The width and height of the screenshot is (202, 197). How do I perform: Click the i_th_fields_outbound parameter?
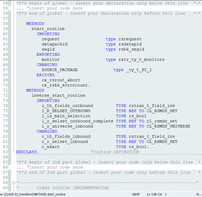67,106
